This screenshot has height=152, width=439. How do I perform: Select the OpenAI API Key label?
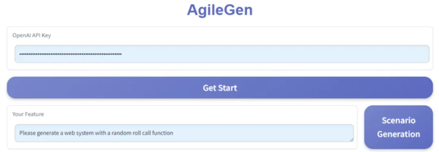32,36
